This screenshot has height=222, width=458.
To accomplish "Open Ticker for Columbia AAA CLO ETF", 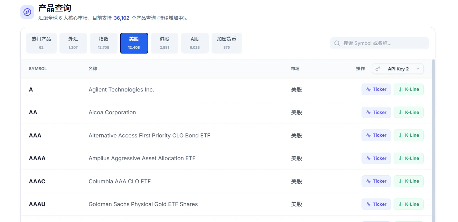I will pos(376,181).
